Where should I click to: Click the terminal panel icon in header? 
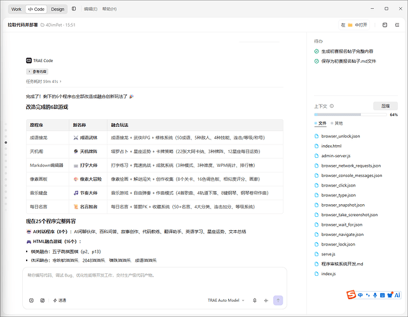(385, 25)
